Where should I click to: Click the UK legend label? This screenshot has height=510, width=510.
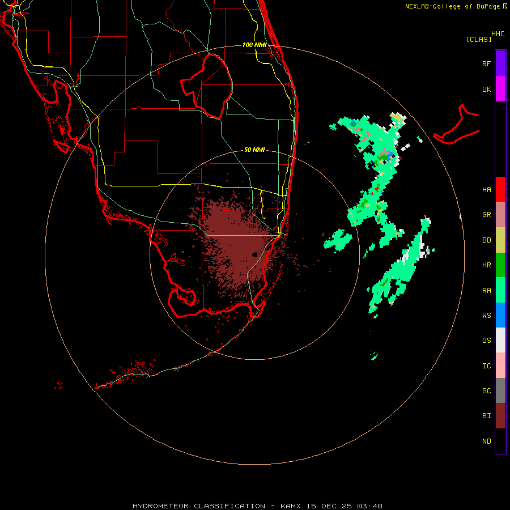[486, 89]
